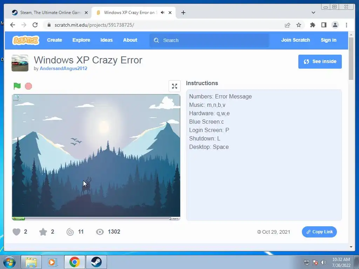
Task: Click the XP start button in the stage
Action: pyautogui.click(x=18, y=219)
